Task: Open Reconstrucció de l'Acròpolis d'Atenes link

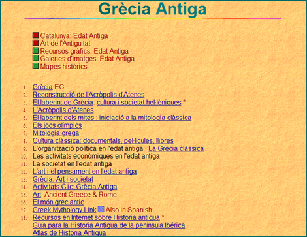Action: click(89, 95)
